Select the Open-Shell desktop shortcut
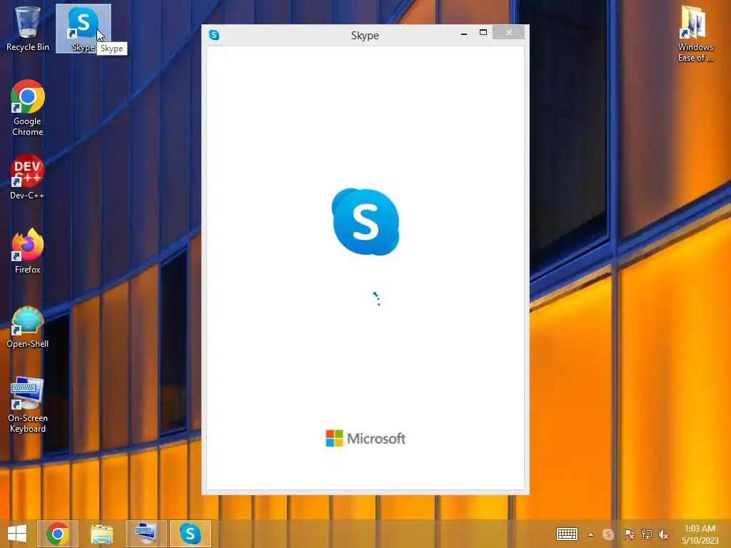Image resolution: width=731 pixels, height=548 pixels. point(28,327)
